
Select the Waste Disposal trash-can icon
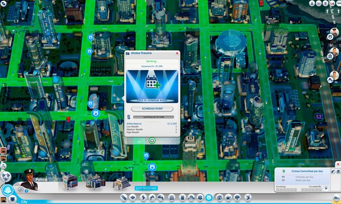pos(182,198)
